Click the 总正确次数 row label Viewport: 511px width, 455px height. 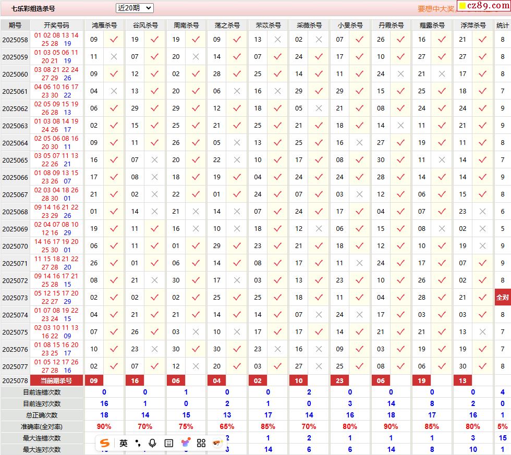42,415
